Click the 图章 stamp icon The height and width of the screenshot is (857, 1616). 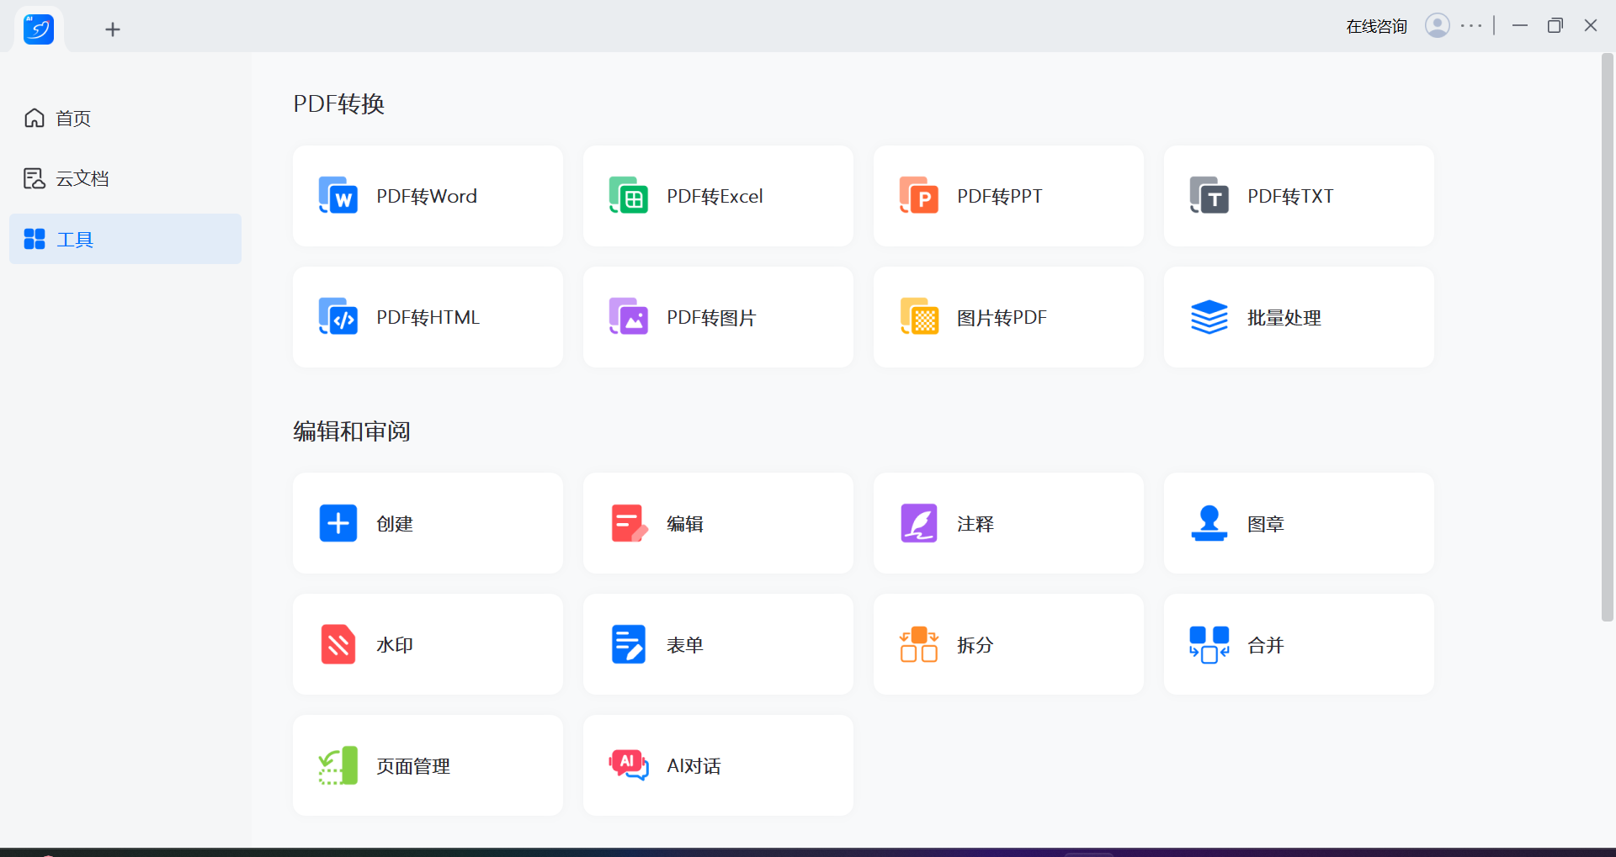[x=1209, y=523]
